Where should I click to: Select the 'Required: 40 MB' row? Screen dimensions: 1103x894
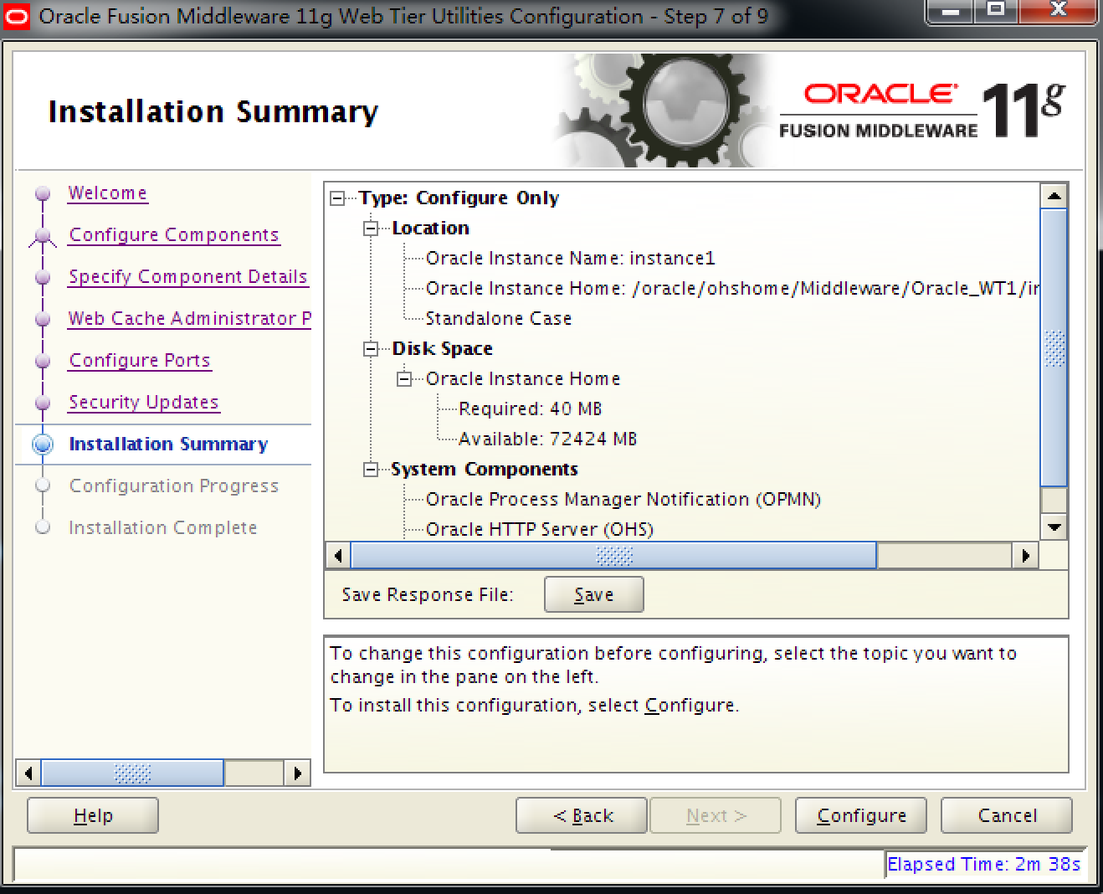tap(531, 409)
